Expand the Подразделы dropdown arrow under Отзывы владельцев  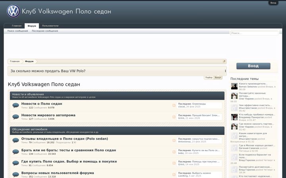pos(75,142)
